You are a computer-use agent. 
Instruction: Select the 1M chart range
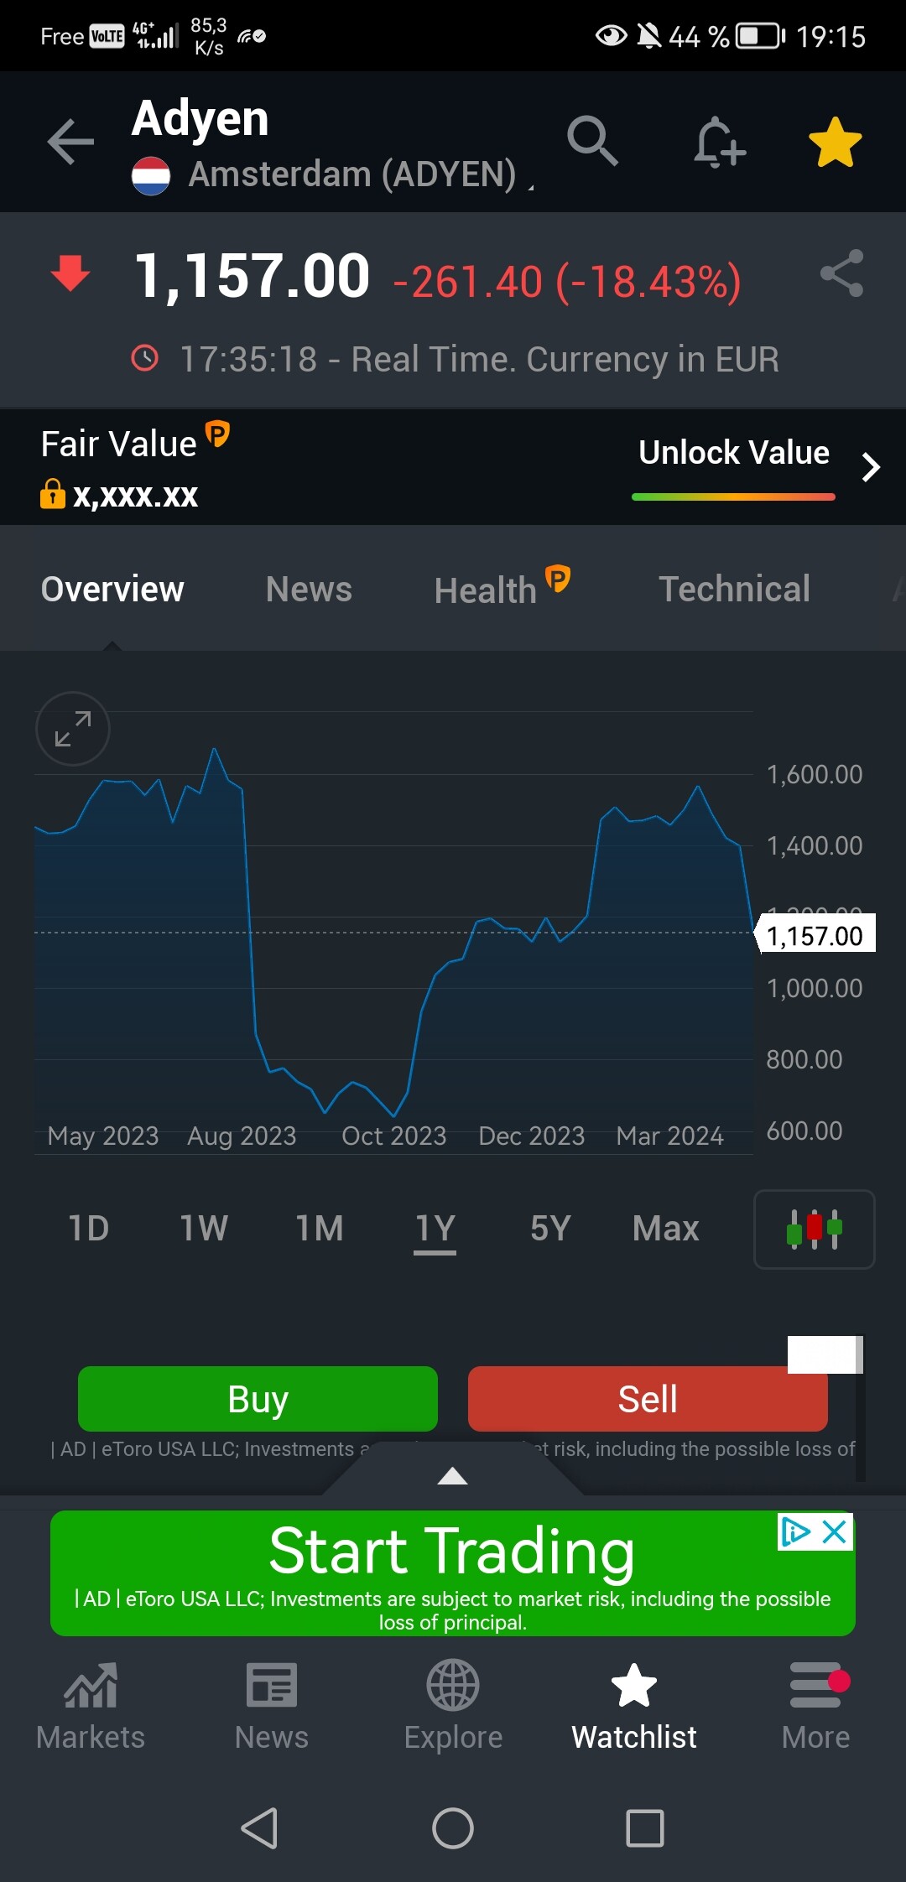(320, 1230)
